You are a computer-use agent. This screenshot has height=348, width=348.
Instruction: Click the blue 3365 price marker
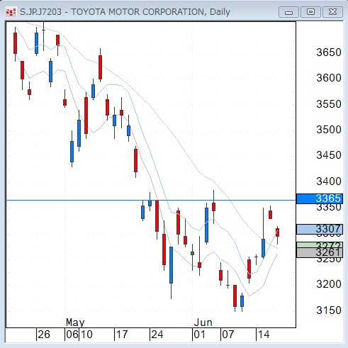(x=320, y=198)
